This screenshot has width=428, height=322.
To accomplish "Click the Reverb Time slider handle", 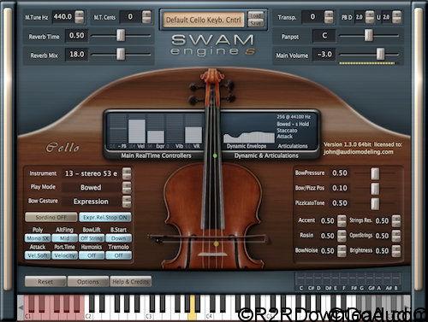I will [121, 35].
